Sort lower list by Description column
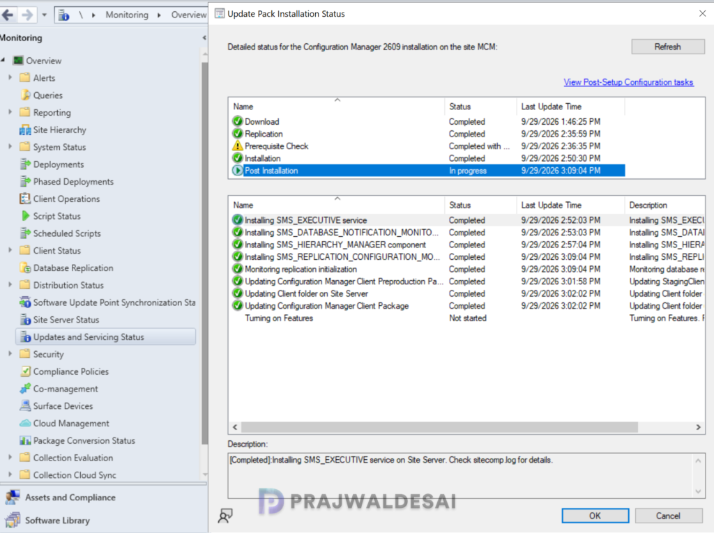The image size is (714, 533). pos(664,205)
